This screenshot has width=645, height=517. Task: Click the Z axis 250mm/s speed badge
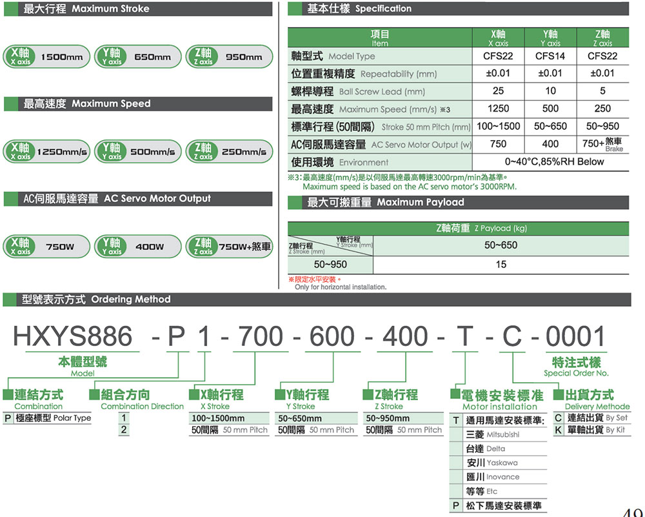tap(229, 151)
